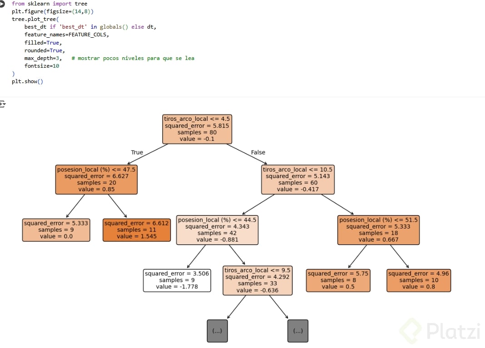Click node 'posesion_local (%) <= 47.5'
Image resolution: width=485 pixels, height=348 pixels.
pos(96,179)
